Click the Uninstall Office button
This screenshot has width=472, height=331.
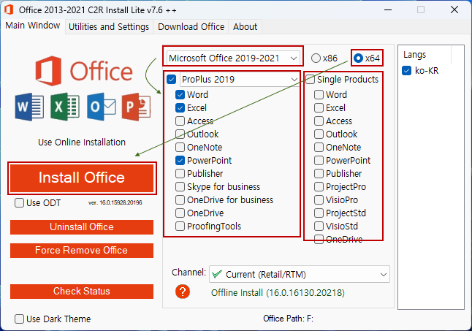point(82,227)
